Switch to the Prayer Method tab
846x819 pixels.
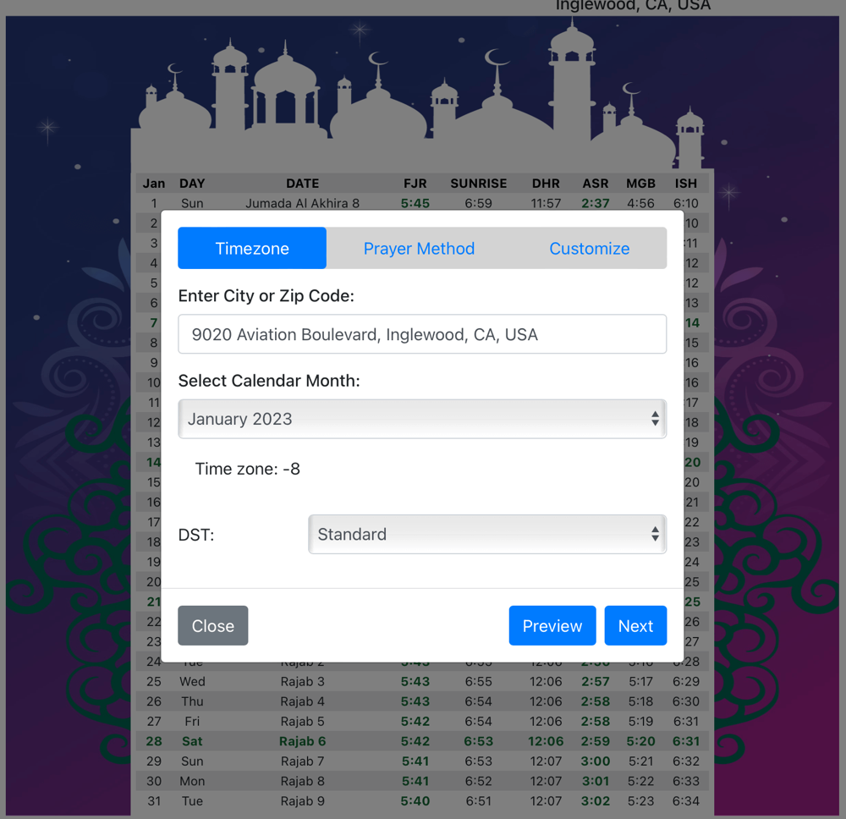pos(419,249)
